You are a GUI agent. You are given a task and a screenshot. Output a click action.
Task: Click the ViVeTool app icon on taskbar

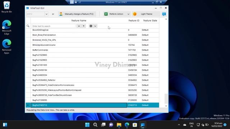(x=143, y=125)
